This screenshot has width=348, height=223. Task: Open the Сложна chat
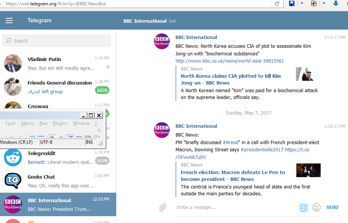pyautogui.click(x=58, y=104)
